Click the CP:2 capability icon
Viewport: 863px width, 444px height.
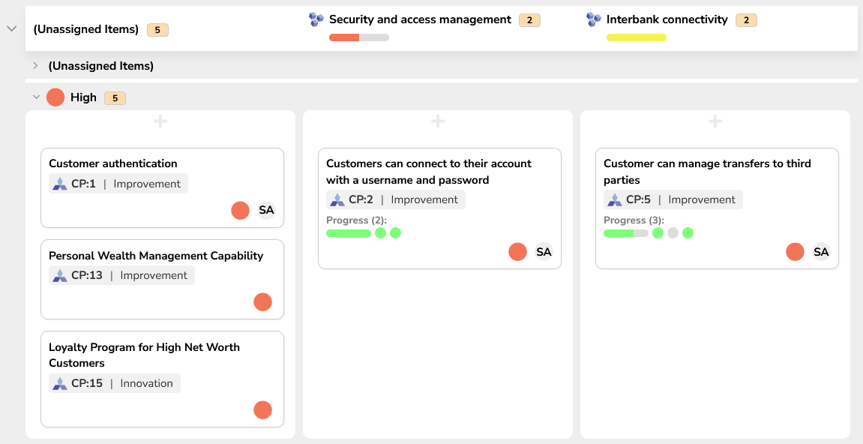coord(337,199)
